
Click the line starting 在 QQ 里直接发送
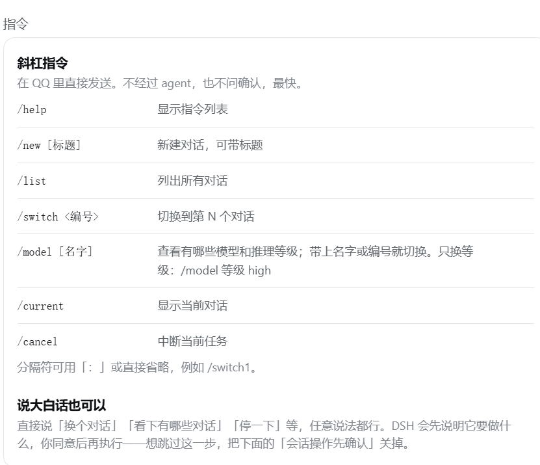point(160,83)
